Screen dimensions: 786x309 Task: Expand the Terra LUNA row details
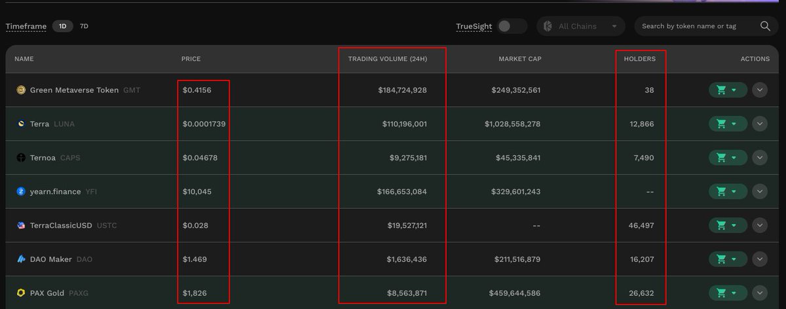tap(760, 124)
